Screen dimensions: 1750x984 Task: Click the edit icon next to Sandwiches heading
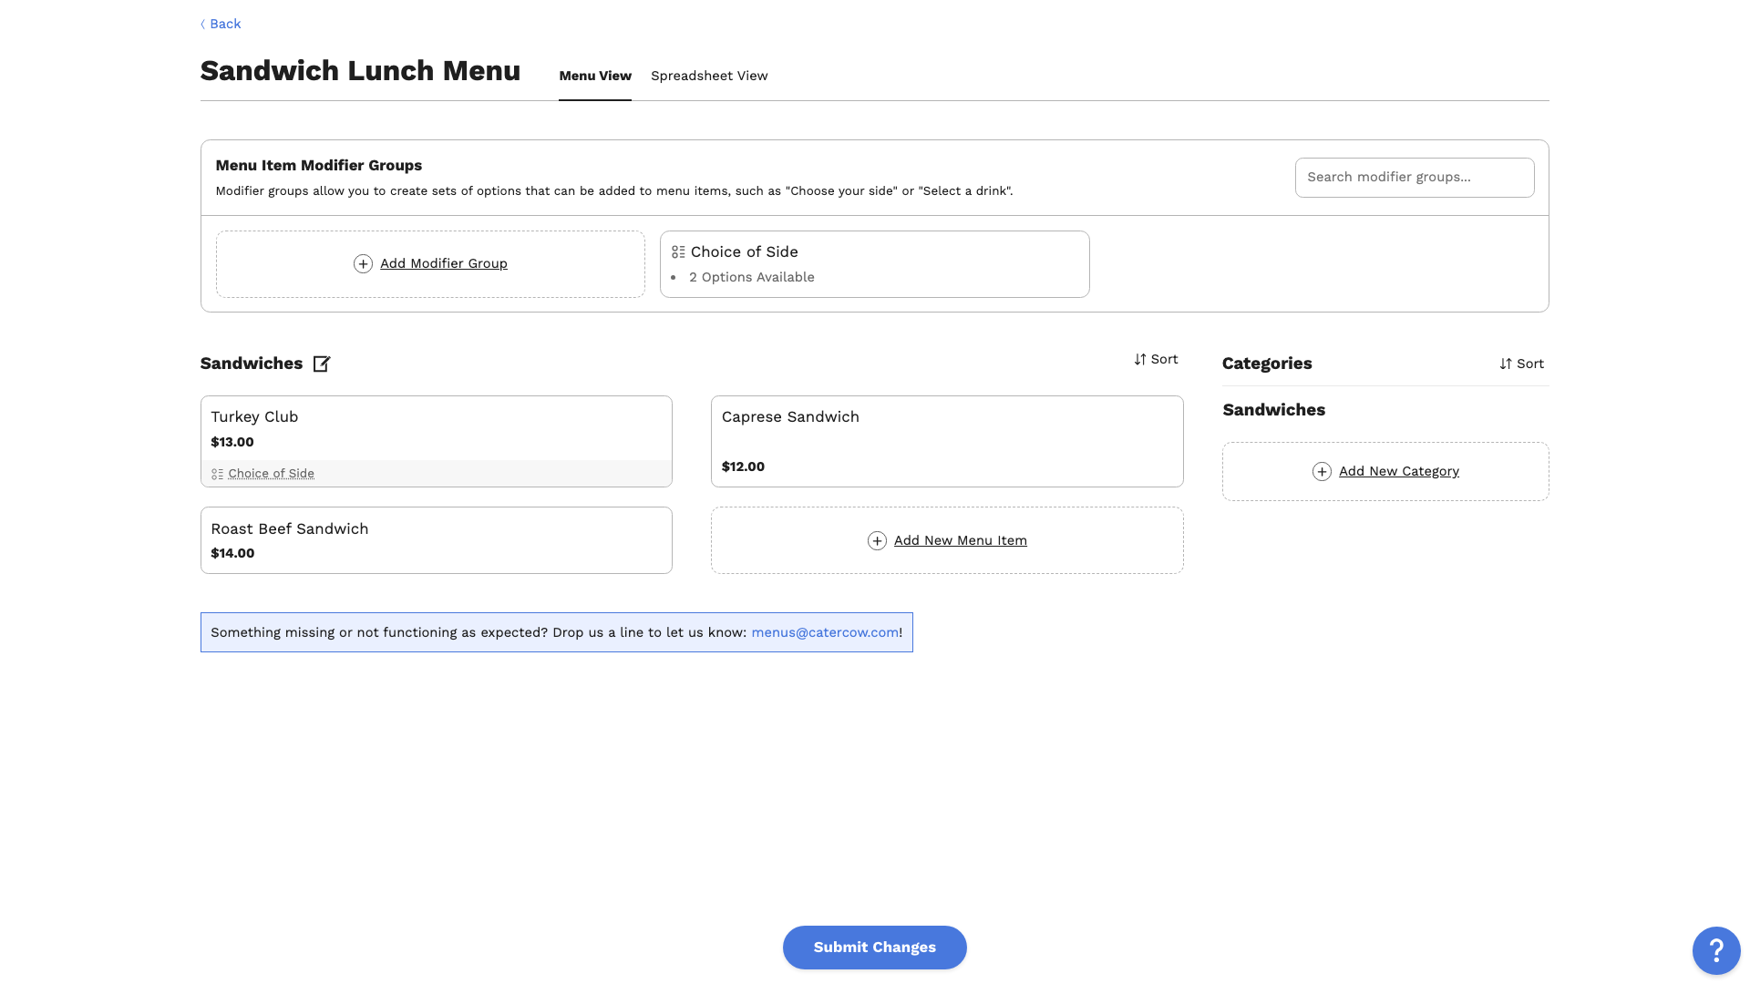coord(322,364)
